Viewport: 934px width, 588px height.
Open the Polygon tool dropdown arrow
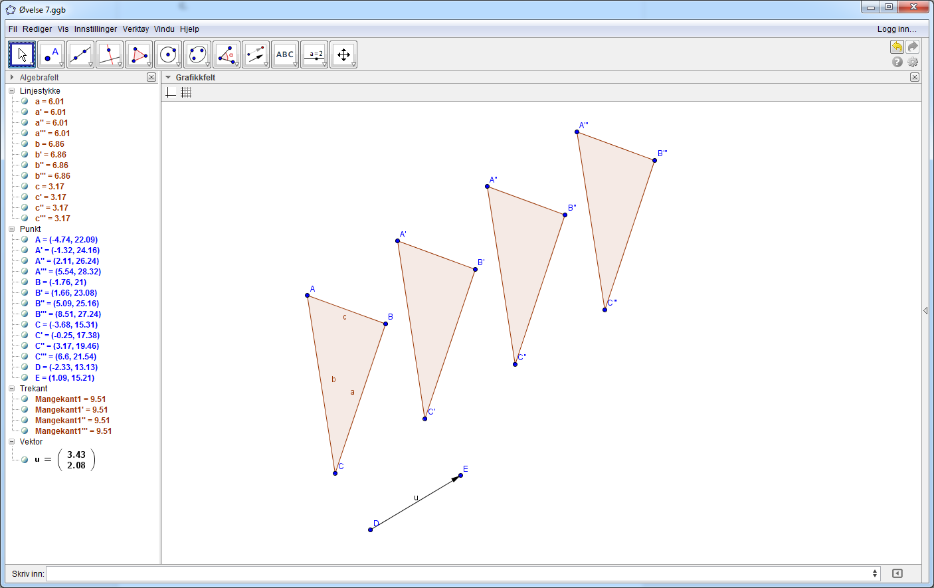pyautogui.click(x=149, y=64)
